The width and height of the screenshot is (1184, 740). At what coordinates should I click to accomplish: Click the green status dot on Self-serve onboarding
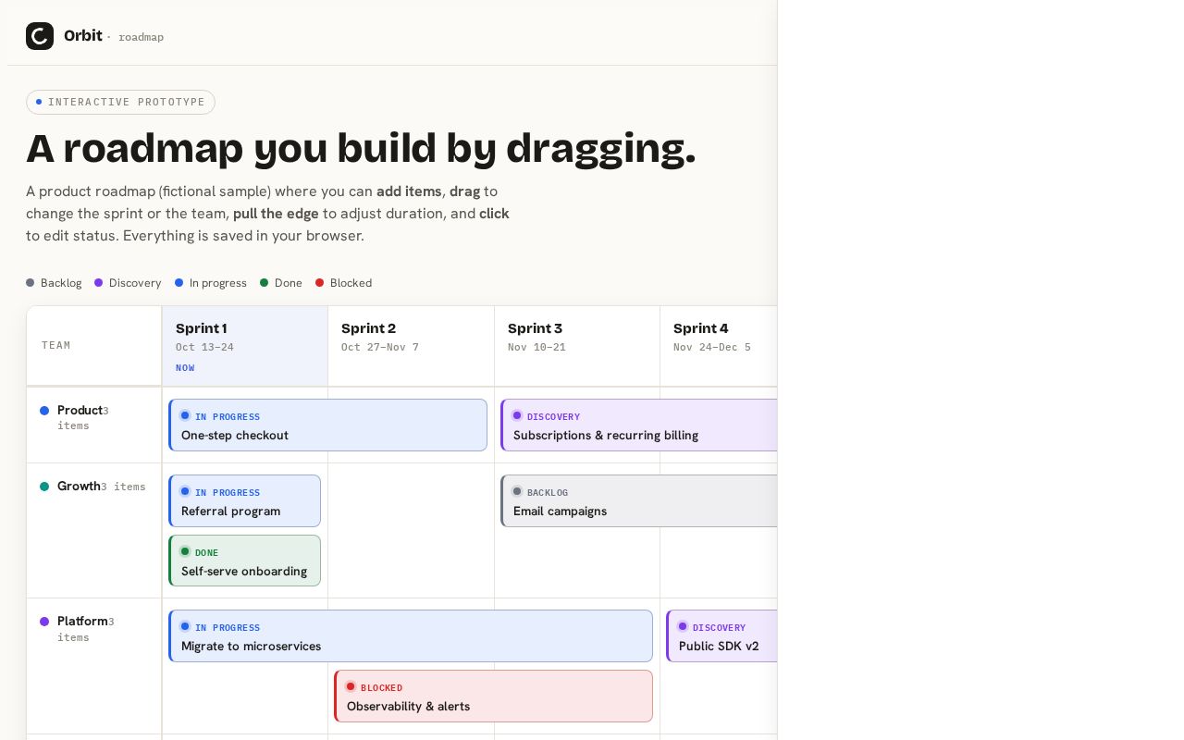[185, 551]
